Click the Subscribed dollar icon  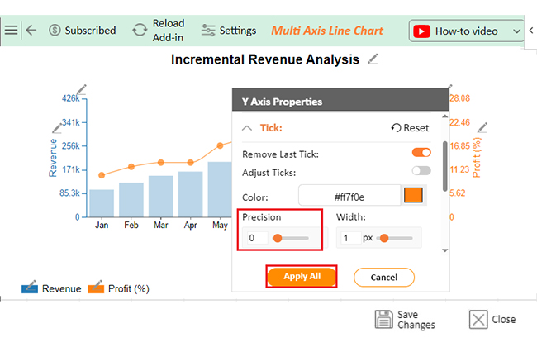(x=55, y=31)
